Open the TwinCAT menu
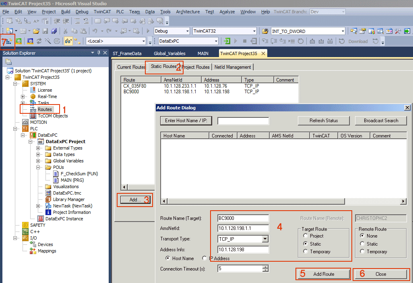The image size is (413, 283). coord(102,12)
